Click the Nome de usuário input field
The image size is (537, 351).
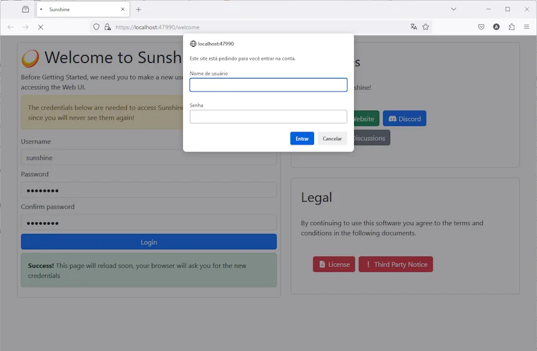click(268, 85)
